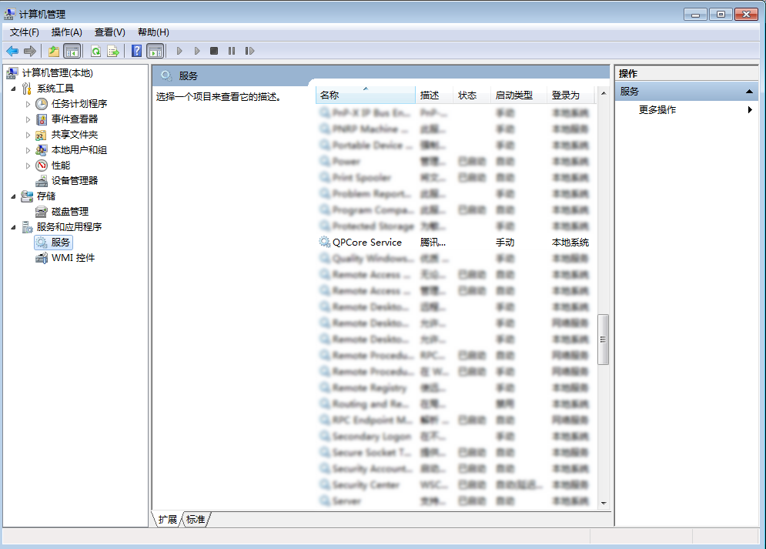Viewport: 766px width, 549px height.
Task: Click 本地系统 logon cell of QPCore Service
Action: [570, 243]
